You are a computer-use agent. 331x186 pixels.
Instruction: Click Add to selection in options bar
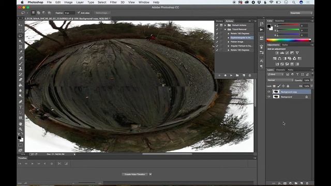[x=39, y=13]
